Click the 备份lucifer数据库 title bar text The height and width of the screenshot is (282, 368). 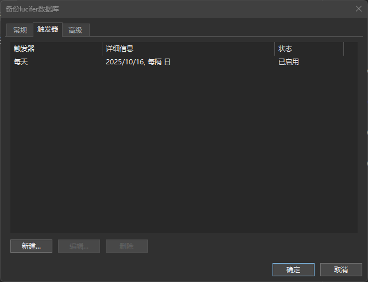tap(32, 9)
